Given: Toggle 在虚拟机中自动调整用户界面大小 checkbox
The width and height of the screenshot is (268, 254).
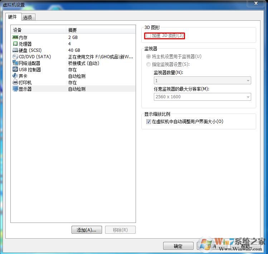Looking at the screenshot, I should [x=148, y=121].
